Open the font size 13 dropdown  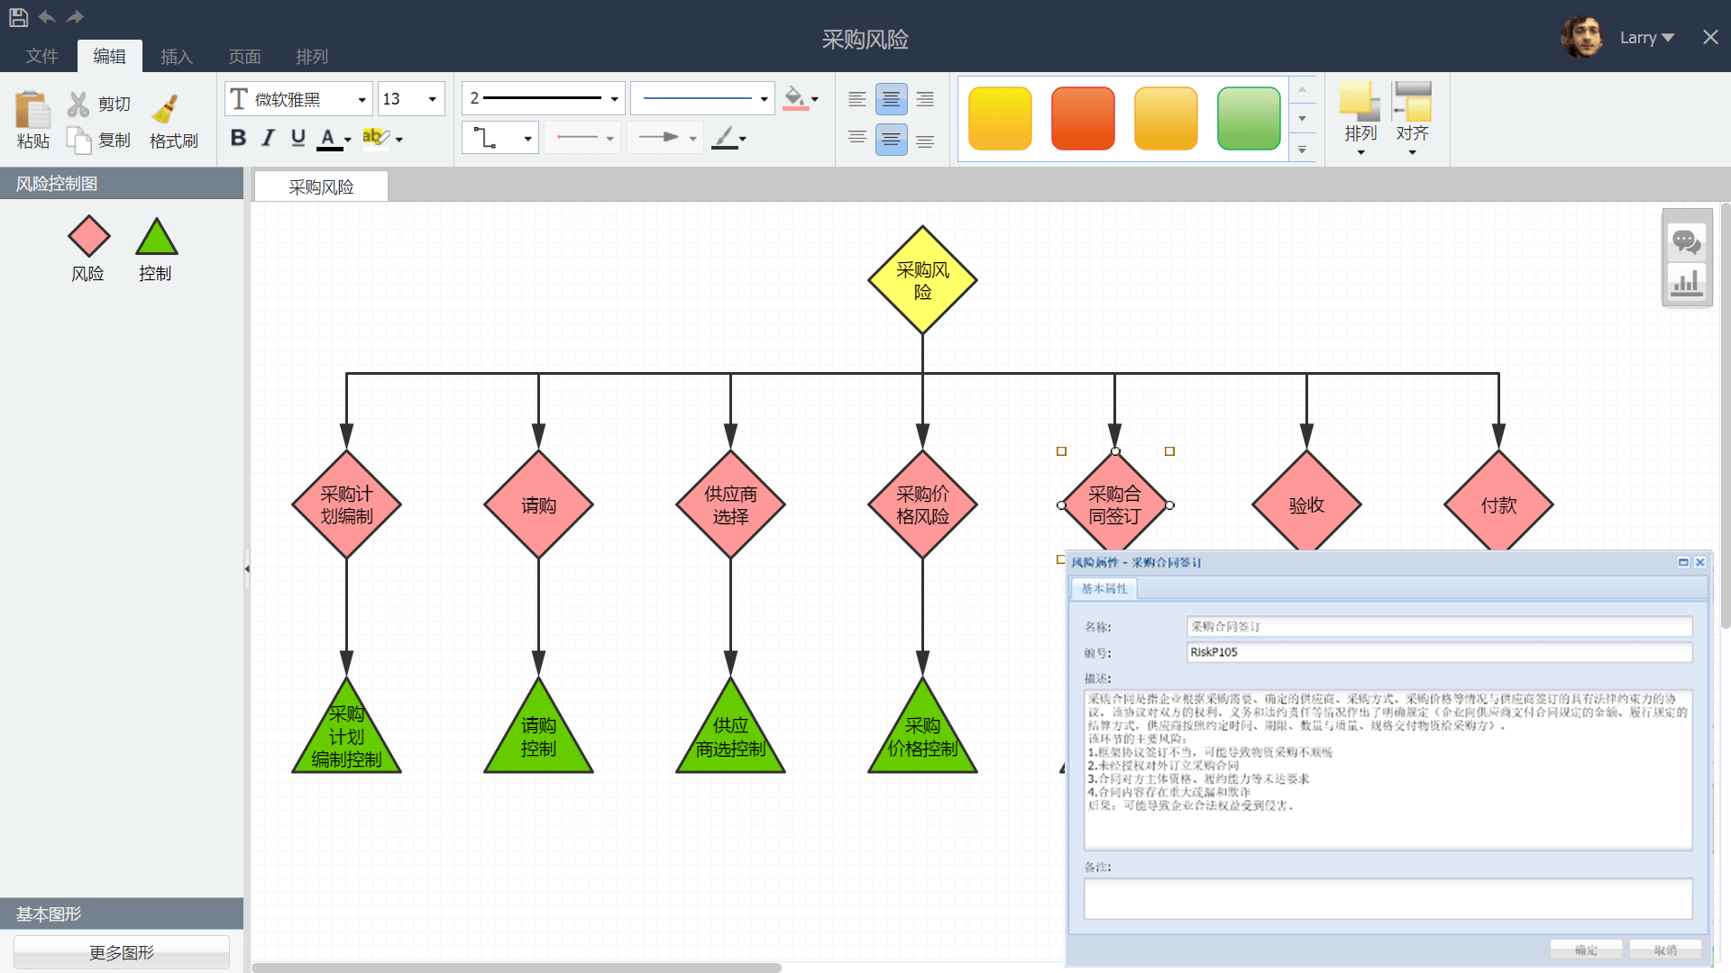coord(432,99)
